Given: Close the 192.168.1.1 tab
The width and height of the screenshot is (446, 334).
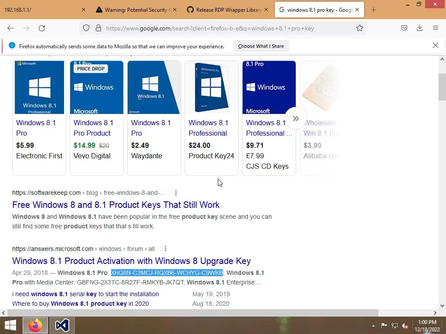Looking at the screenshot, I should (83, 10).
